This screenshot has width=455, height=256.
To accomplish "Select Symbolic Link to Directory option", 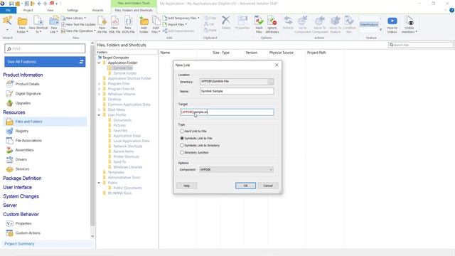I will point(182,145).
